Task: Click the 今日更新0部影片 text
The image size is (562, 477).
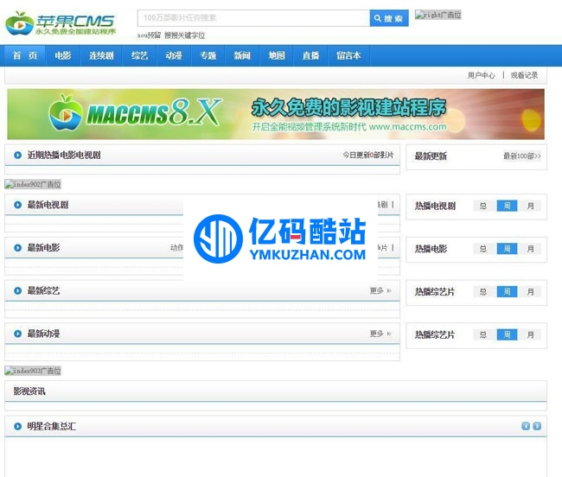Action: [367, 155]
